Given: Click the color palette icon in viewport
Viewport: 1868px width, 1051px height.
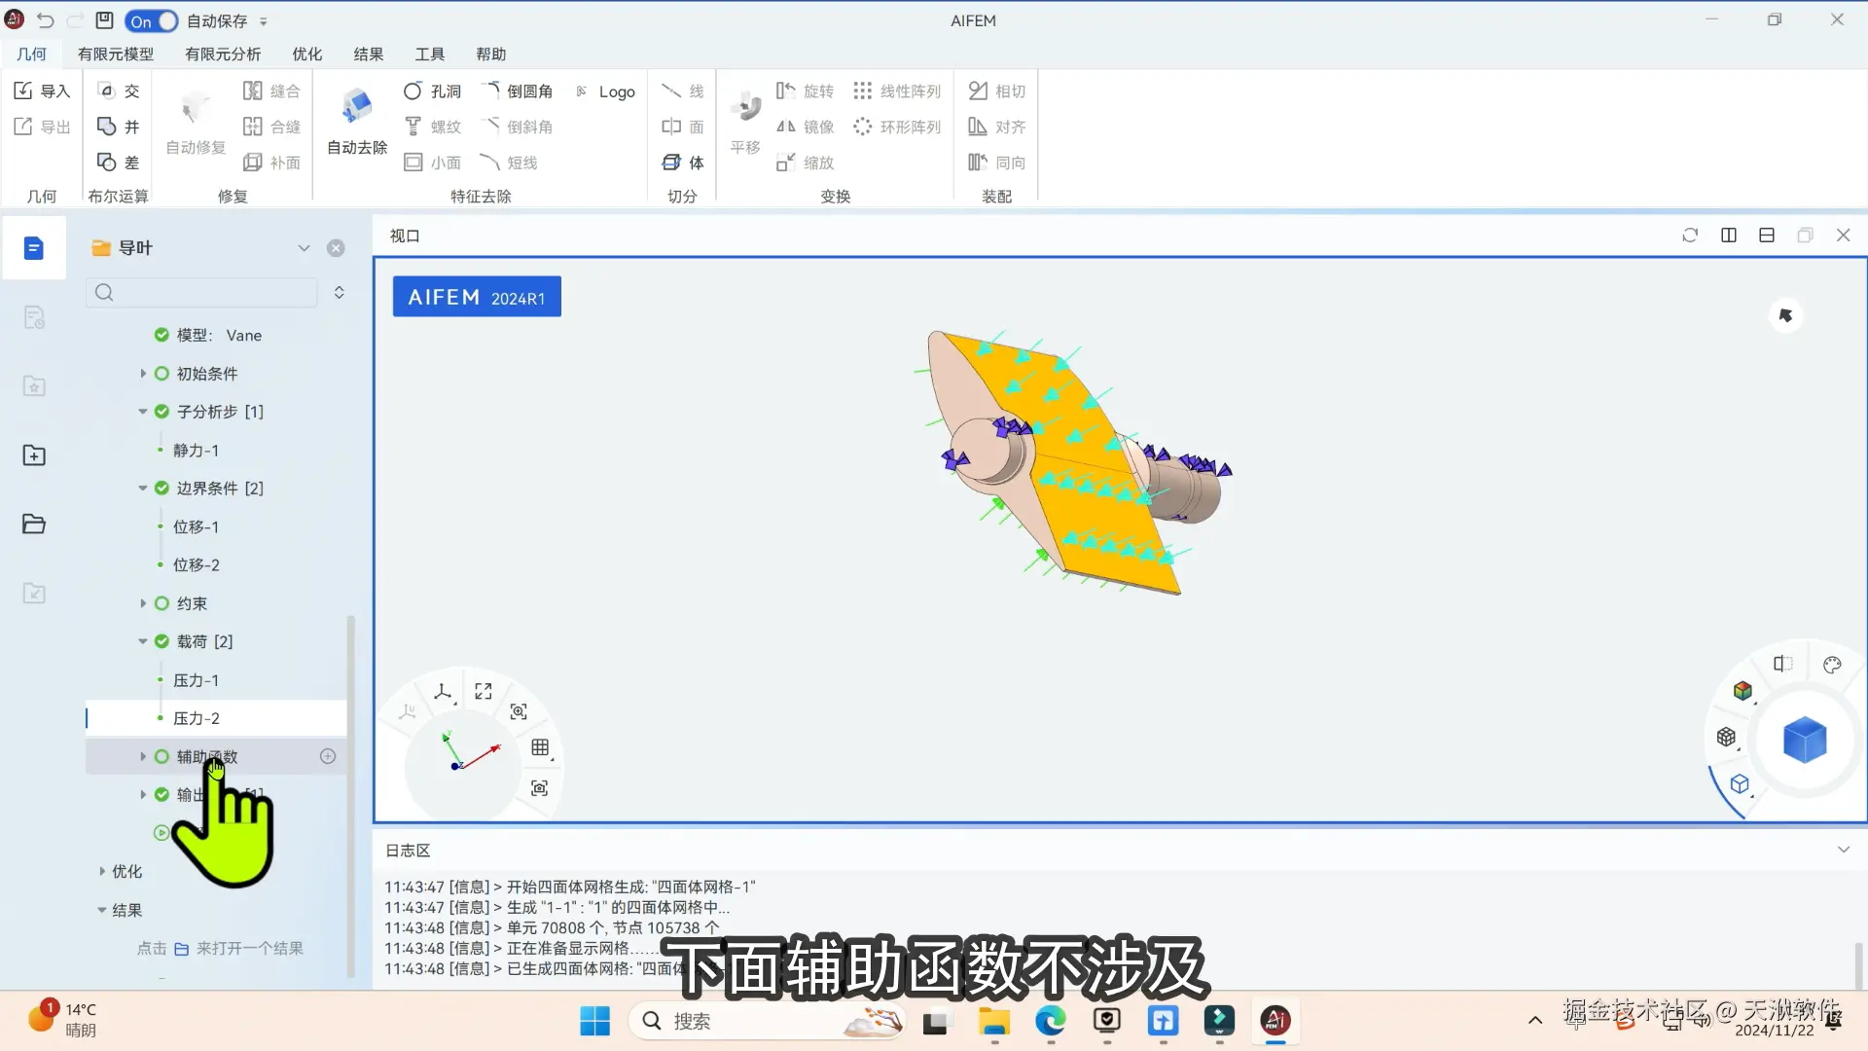Looking at the screenshot, I should pyautogui.click(x=1832, y=665).
